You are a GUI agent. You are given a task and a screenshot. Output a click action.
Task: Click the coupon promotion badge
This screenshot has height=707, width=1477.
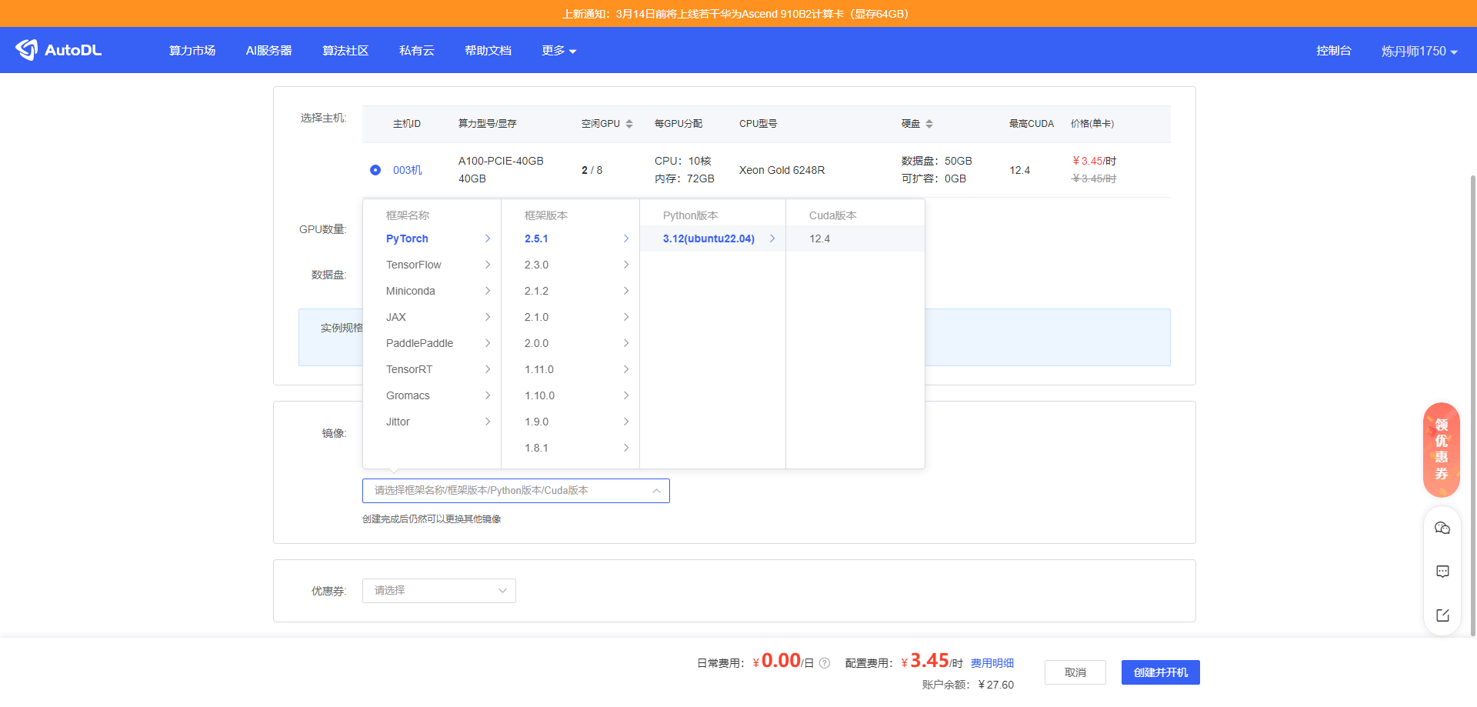pos(1442,450)
